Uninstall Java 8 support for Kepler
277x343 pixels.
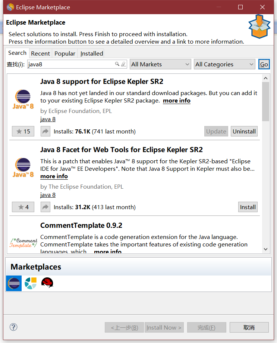pos(244,131)
